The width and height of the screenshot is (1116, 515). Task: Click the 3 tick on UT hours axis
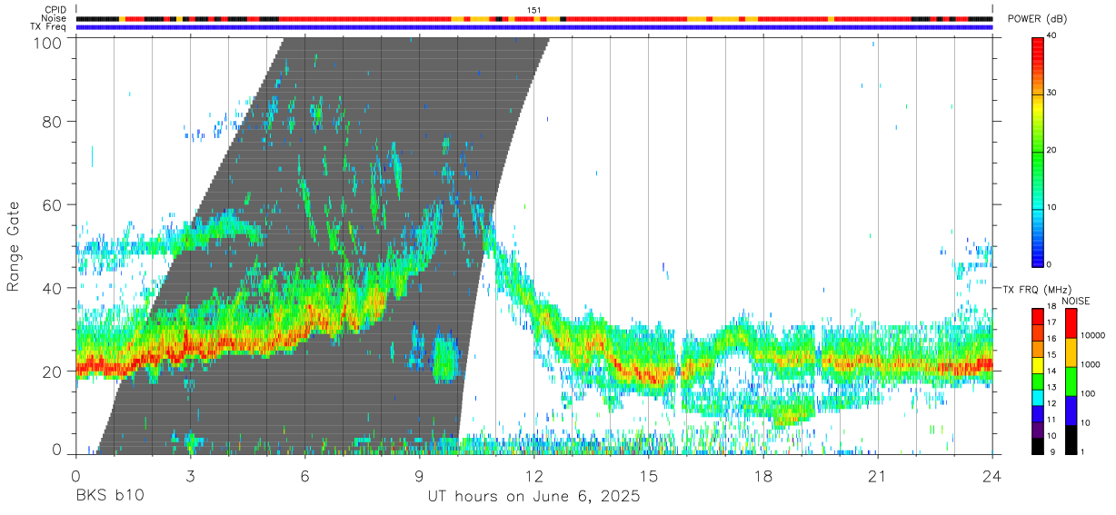coord(191,474)
